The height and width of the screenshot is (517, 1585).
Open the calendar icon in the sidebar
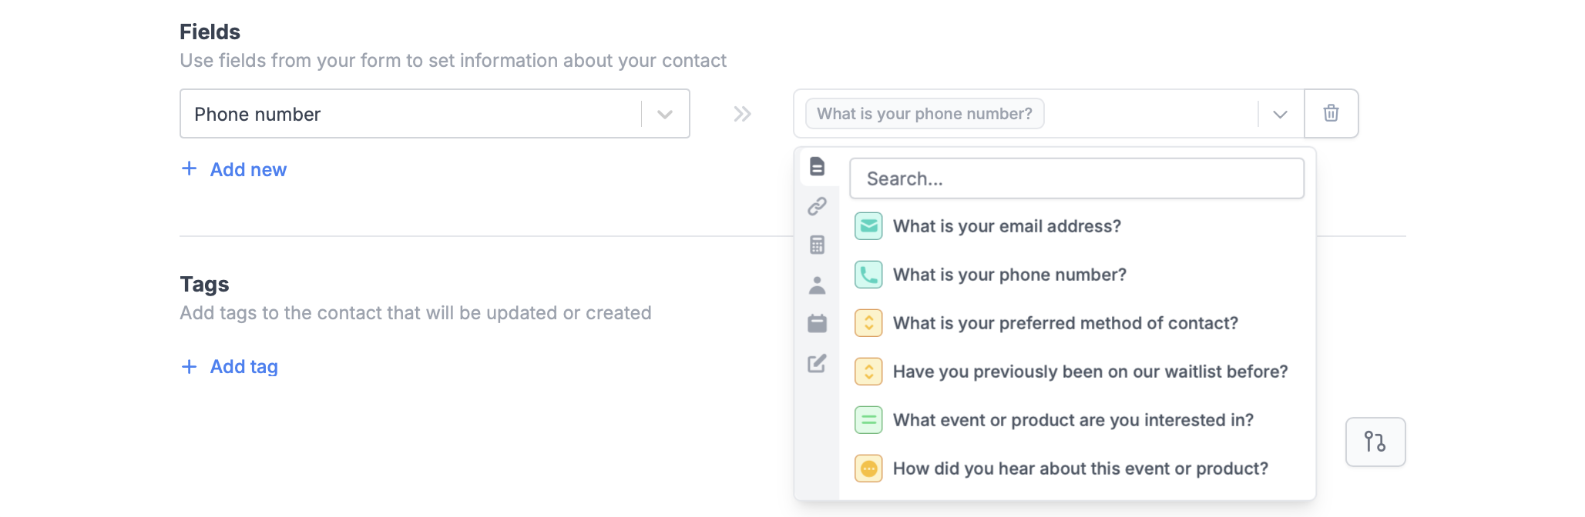[x=817, y=324]
